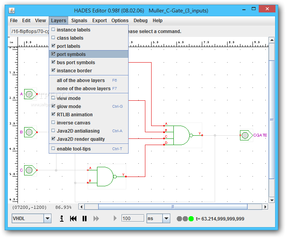Select all of the above layers
The width and height of the screenshot is (286, 238).
click(x=89, y=80)
